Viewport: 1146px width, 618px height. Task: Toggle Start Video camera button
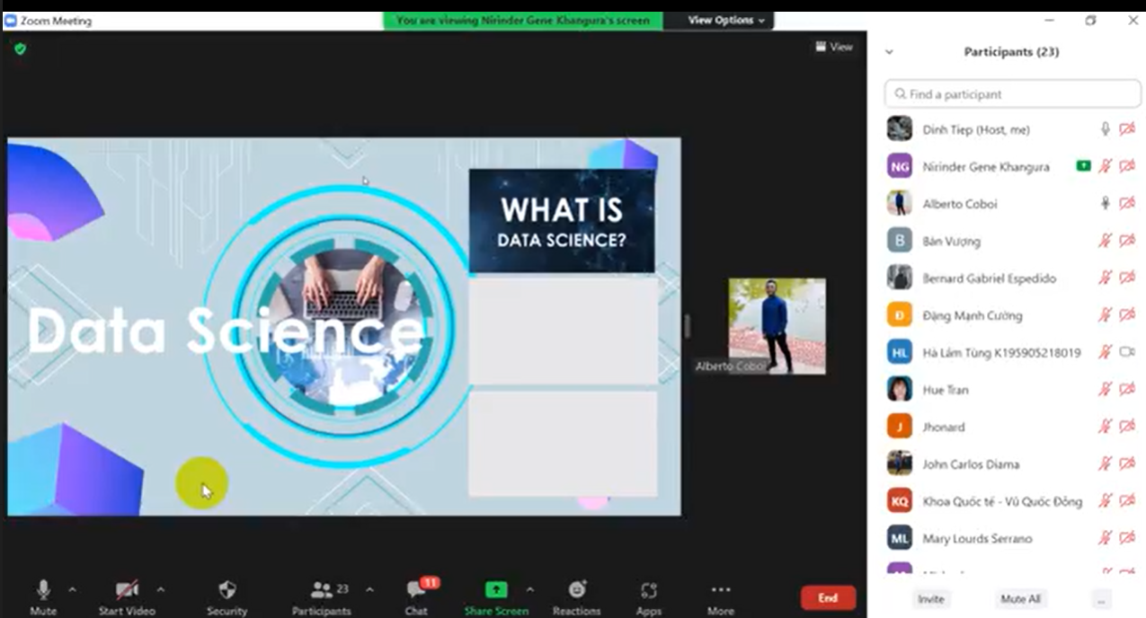[127, 590]
